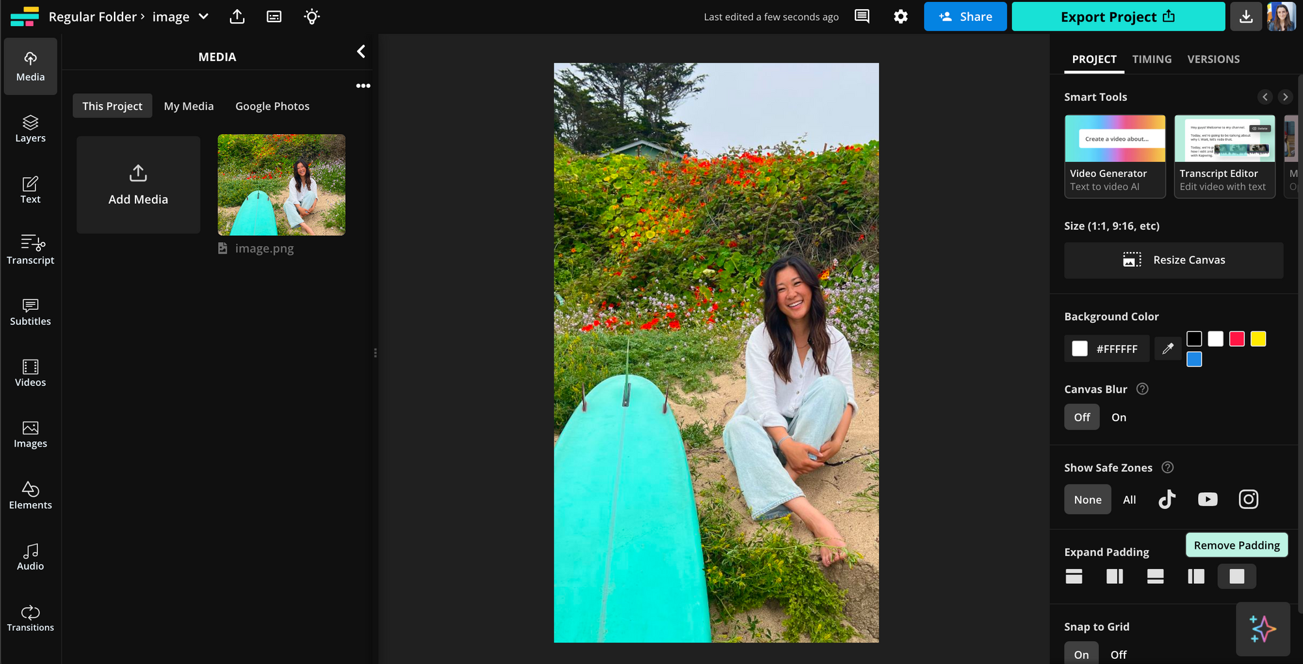Viewport: 1303px width, 664px height.
Task: Switch to the My Media tab
Action: click(188, 106)
